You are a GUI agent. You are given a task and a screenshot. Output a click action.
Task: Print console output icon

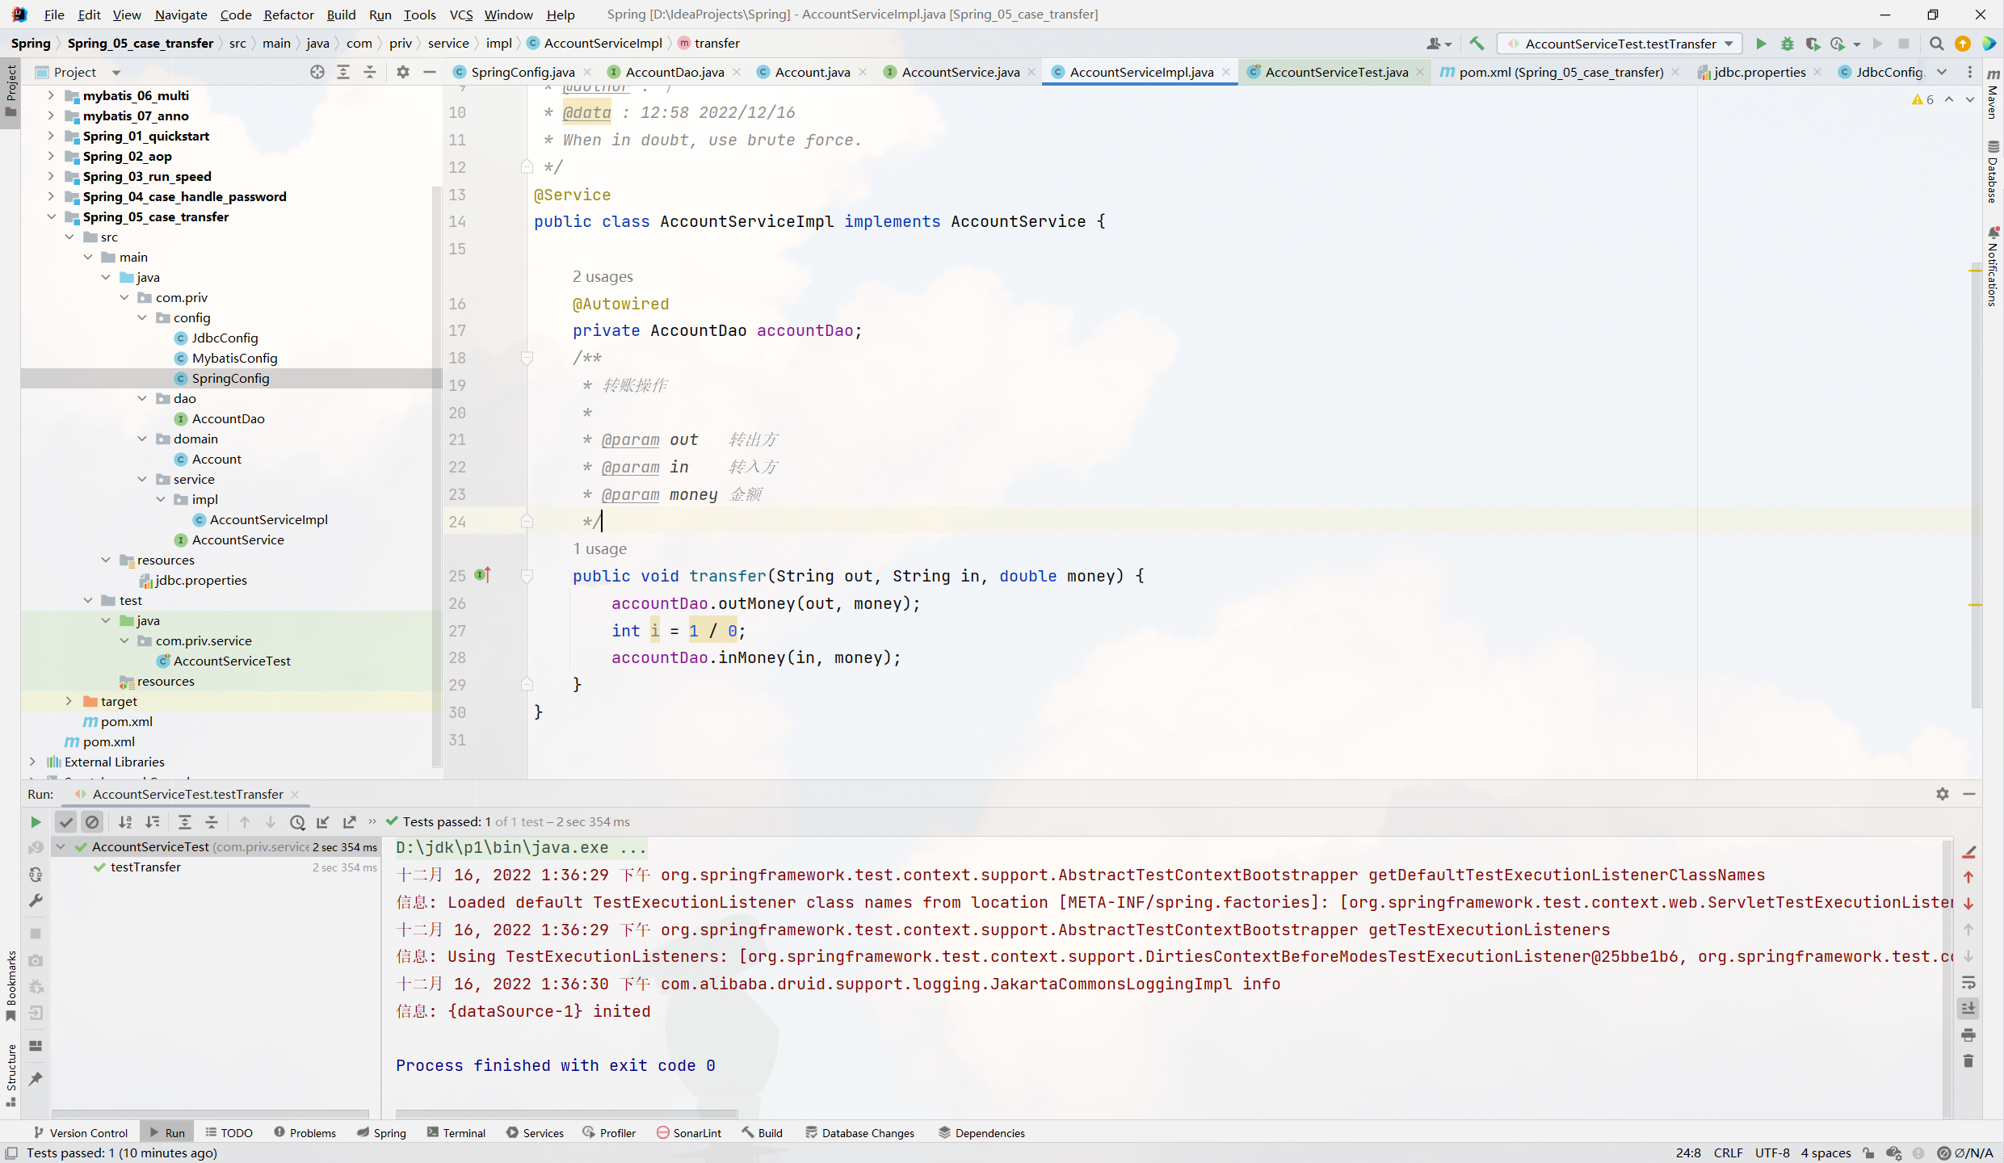[1968, 1035]
